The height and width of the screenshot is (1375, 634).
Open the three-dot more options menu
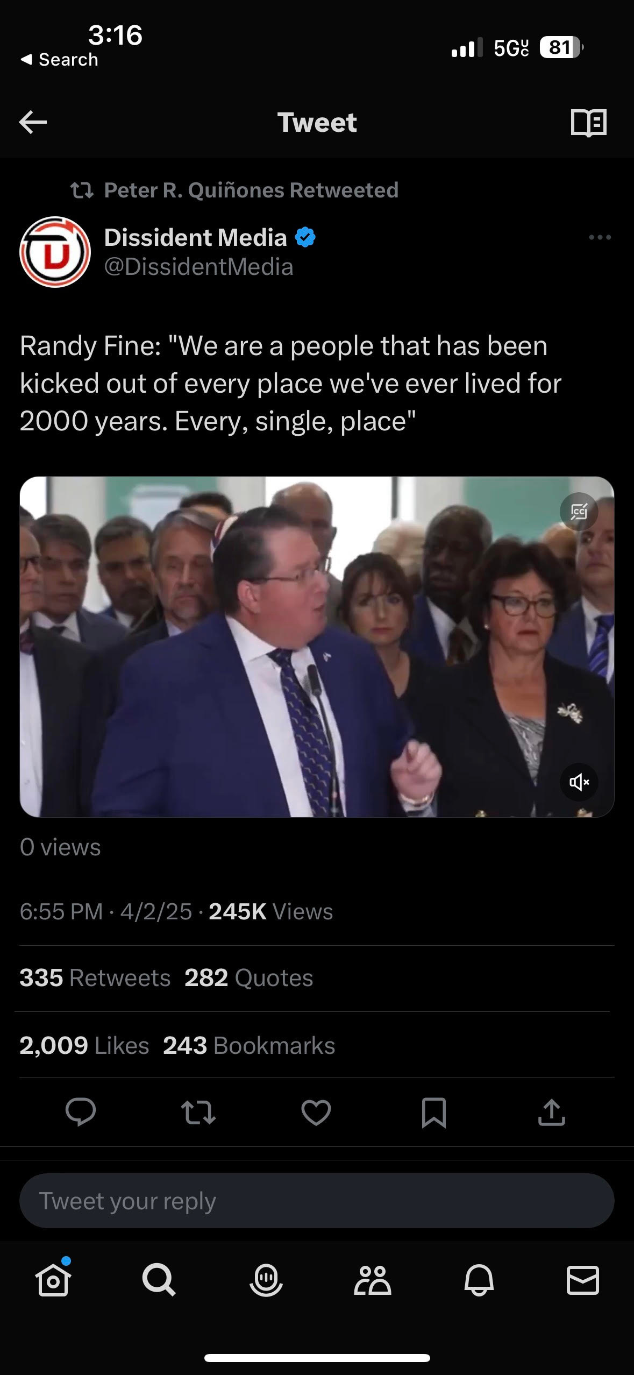600,237
